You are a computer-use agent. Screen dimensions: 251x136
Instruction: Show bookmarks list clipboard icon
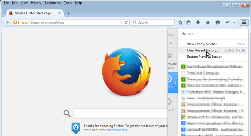pyautogui.click(x=189, y=22)
